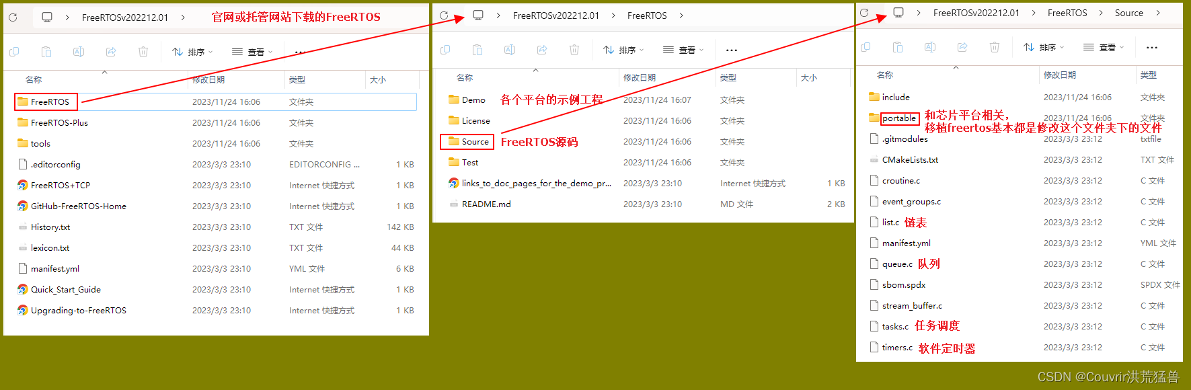This screenshot has width=1191, height=390.
Task: Click the cut icon in left window toolbar
Action: tap(14, 52)
